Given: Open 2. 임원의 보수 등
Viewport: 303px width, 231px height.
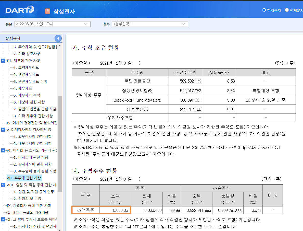Looking at the screenshot, I should 27,199.
